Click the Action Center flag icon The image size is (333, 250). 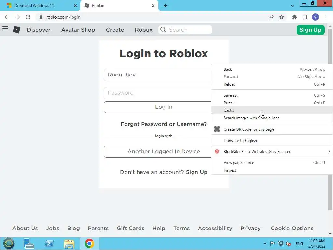(x=273, y=243)
